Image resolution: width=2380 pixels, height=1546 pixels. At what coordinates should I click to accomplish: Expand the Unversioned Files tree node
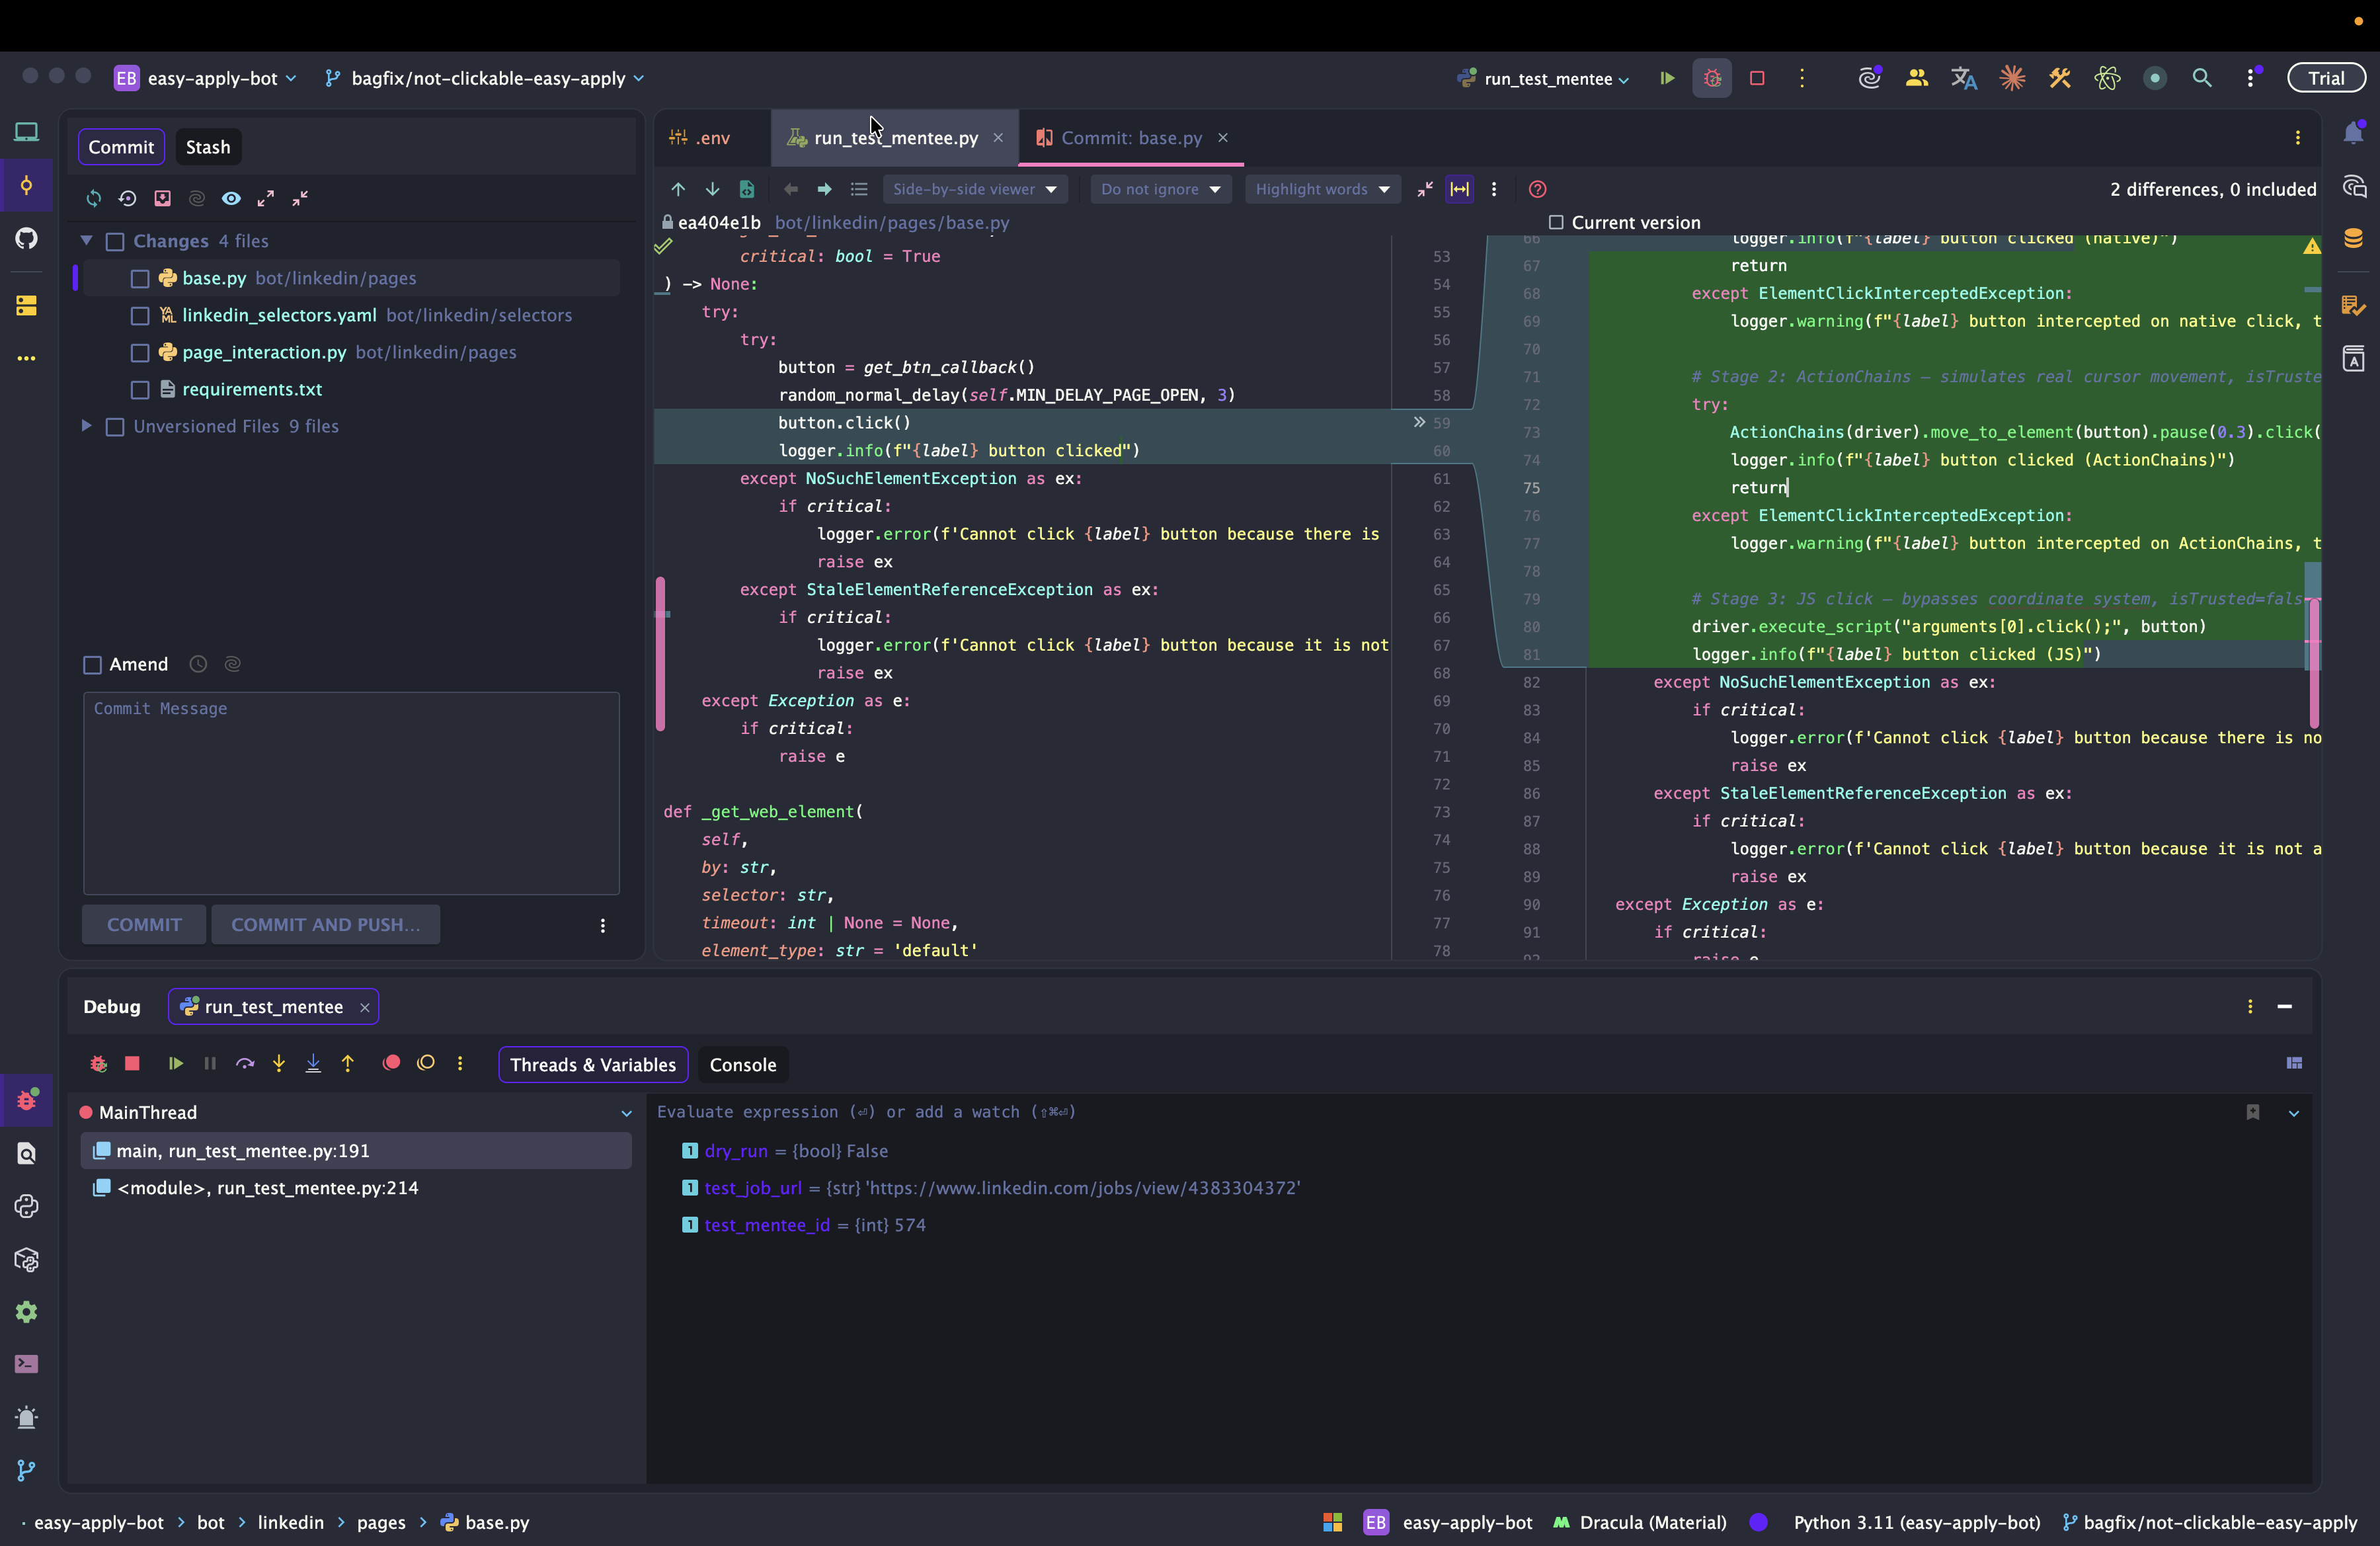[x=87, y=426]
